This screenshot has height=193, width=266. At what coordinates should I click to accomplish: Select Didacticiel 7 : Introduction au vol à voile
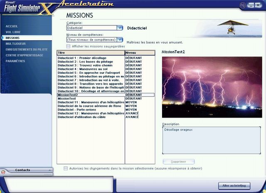tap(106, 80)
